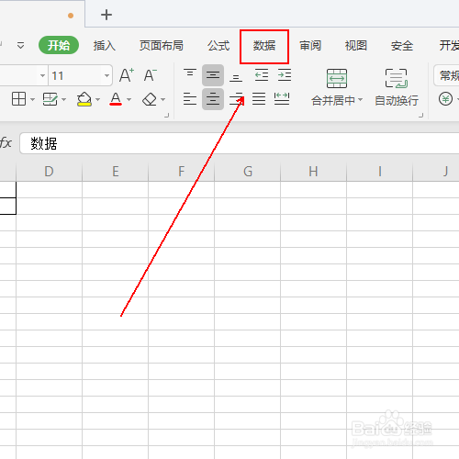Open the 安全 ribbon tab
The width and height of the screenshot is (459, 459).
[402, 46]
